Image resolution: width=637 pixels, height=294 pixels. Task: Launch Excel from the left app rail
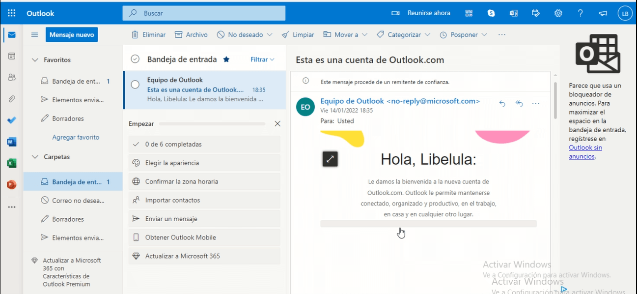[12, 163]
